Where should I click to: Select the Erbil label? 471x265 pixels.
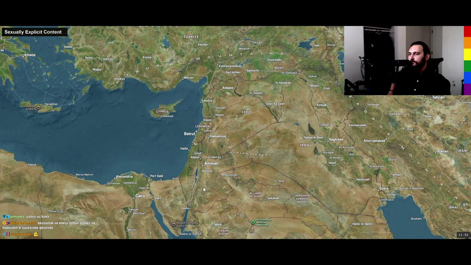326,89
